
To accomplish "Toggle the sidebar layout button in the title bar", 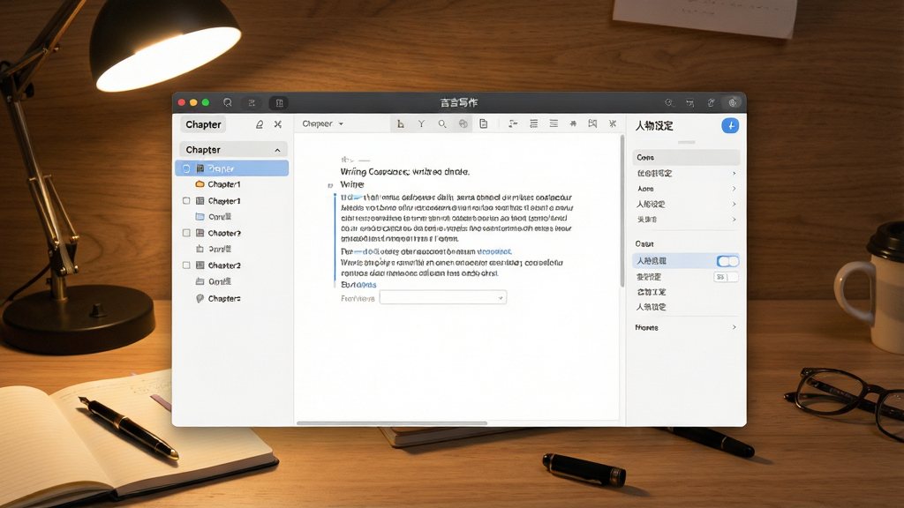I will pos(279,103).
